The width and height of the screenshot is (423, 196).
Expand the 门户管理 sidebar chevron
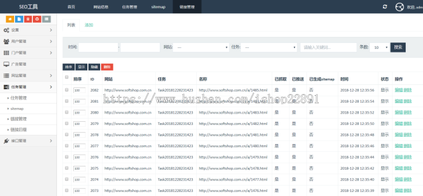pos(51,53)
